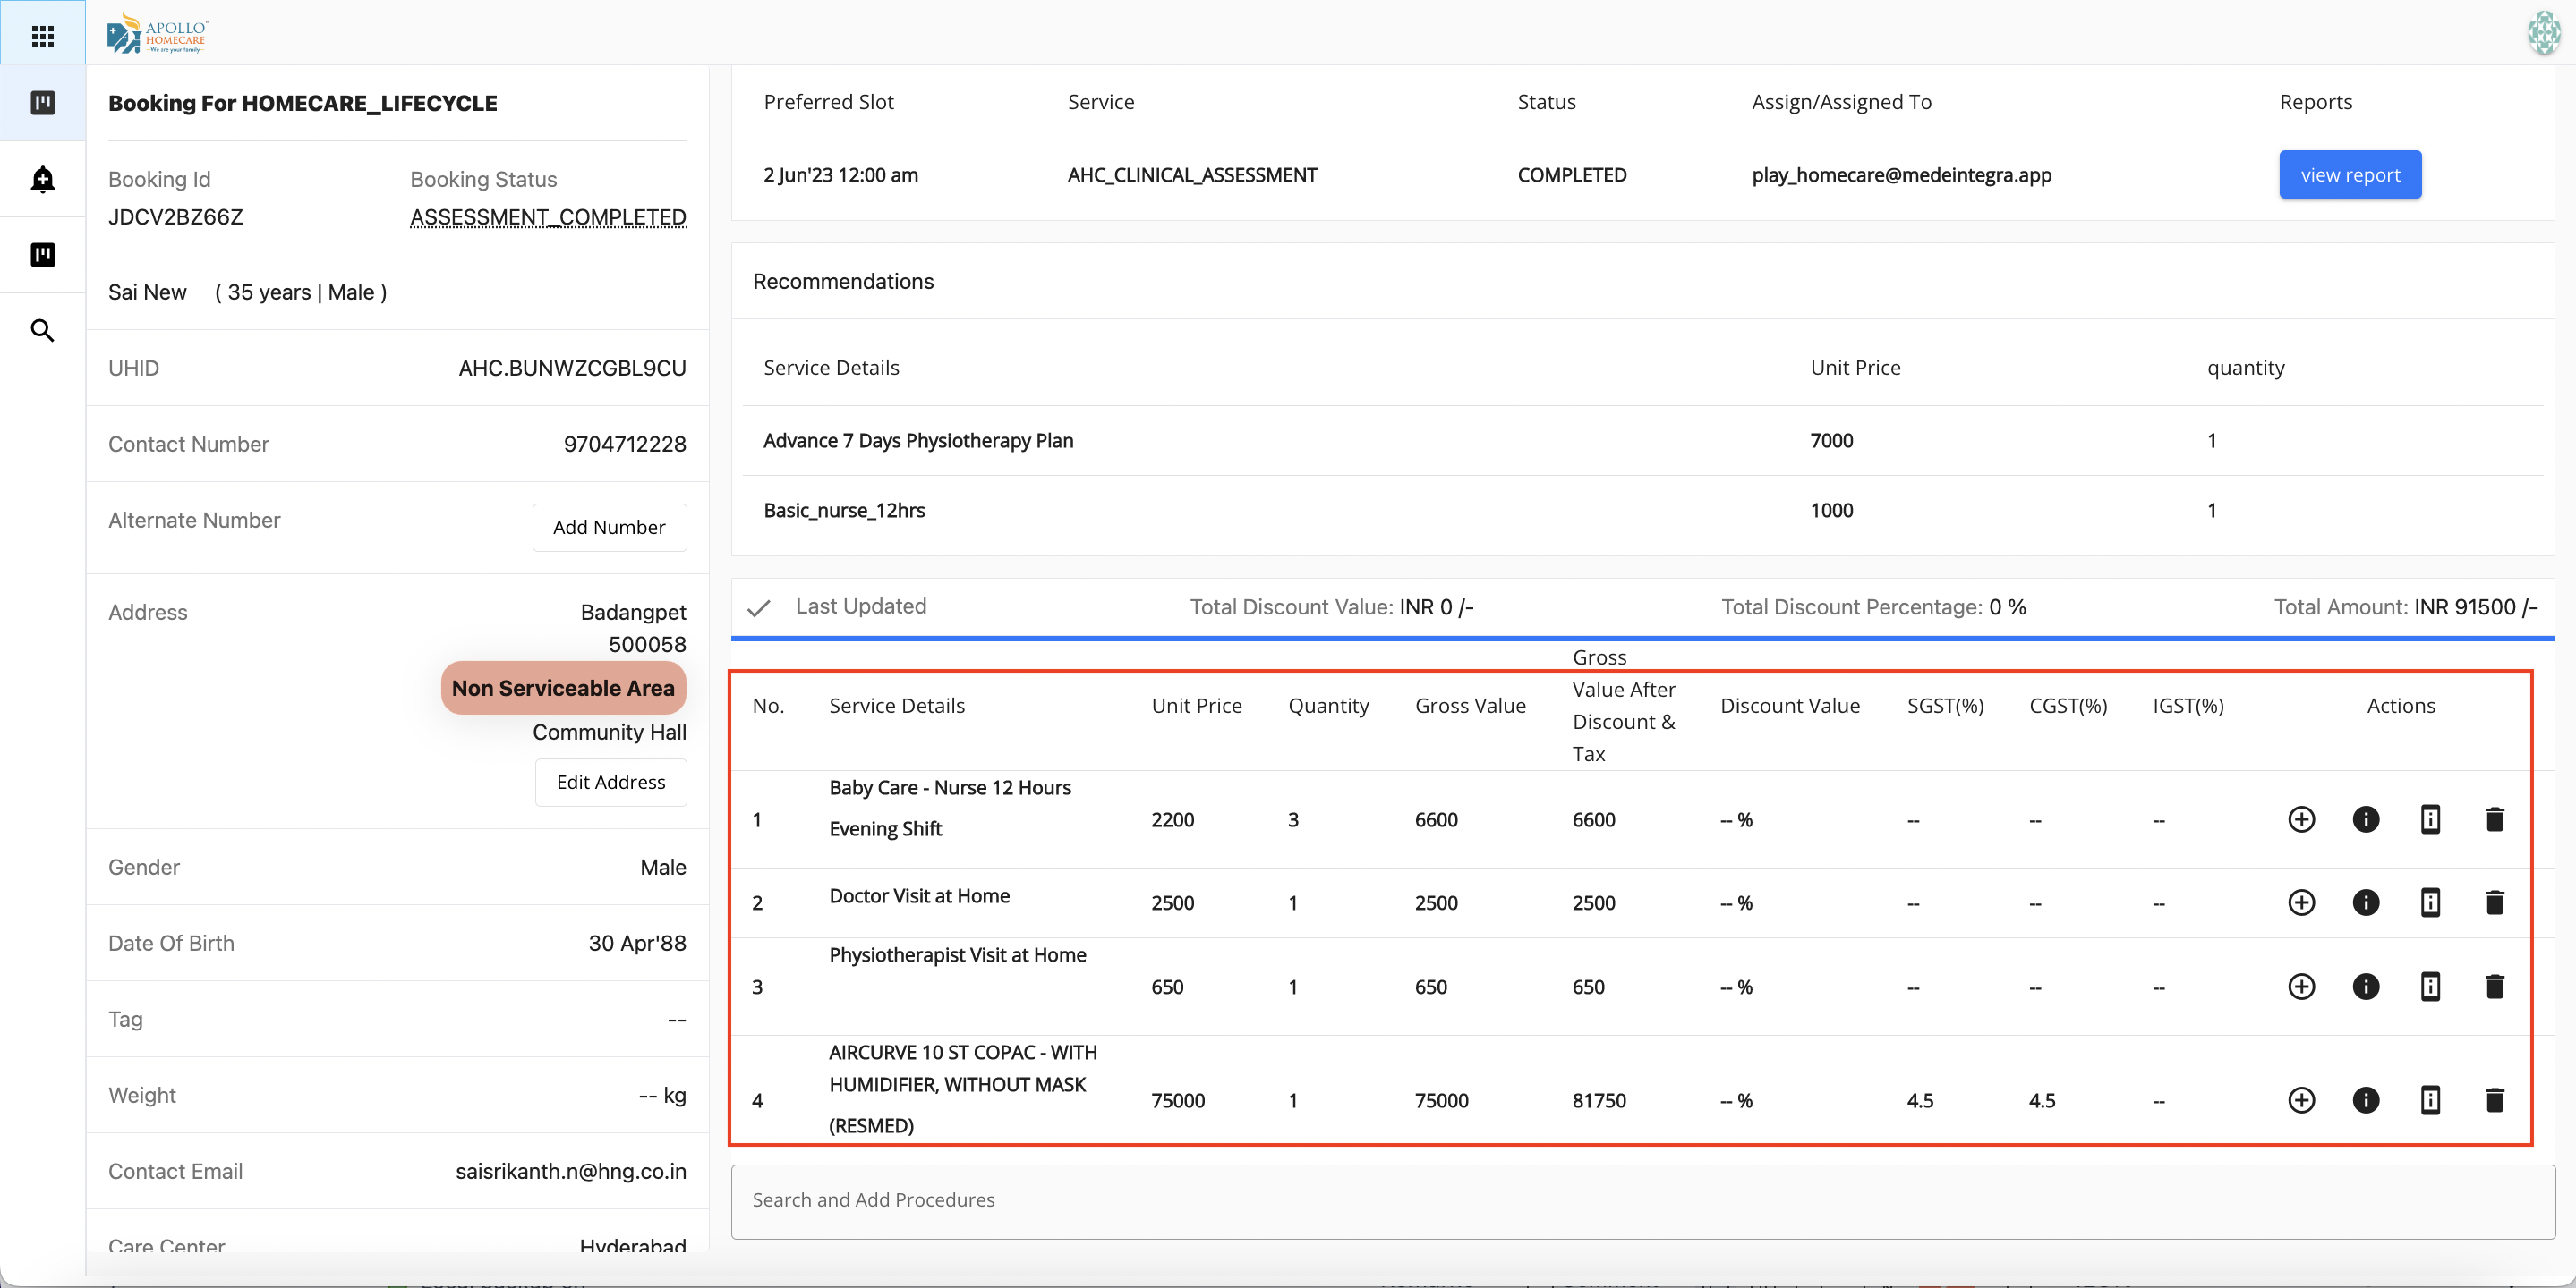This screenshot has width=2576, height=1288.
Task: Click device info icon for AIRCURVE row
Action: pyautogui.click(x=2430, y=1100)
